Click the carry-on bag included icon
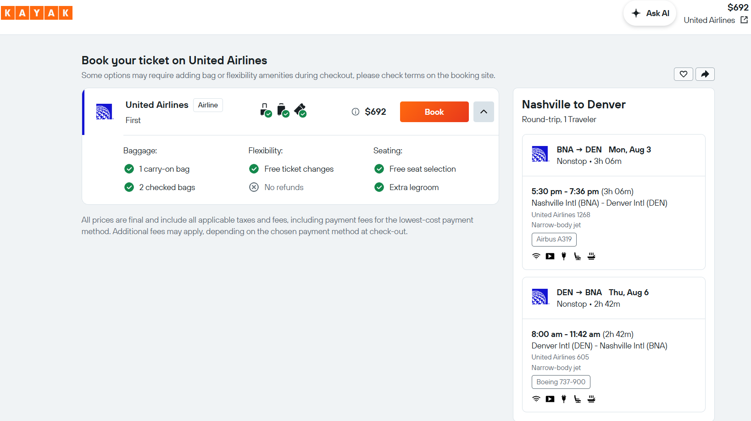Screen dimensions: 751x421 pyautogui.click(x=266, y=111)
